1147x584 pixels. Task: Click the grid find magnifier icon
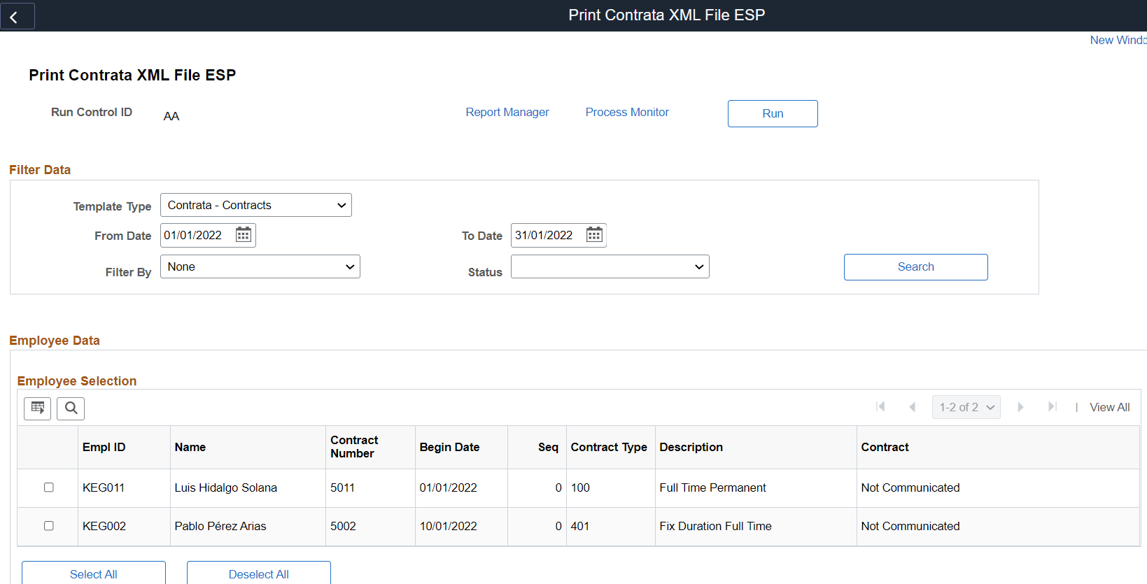tap(71, 408)
